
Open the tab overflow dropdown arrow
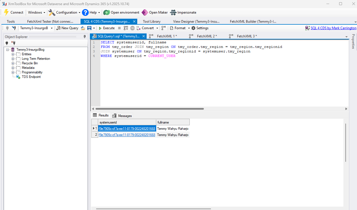[x=355, y=22]
